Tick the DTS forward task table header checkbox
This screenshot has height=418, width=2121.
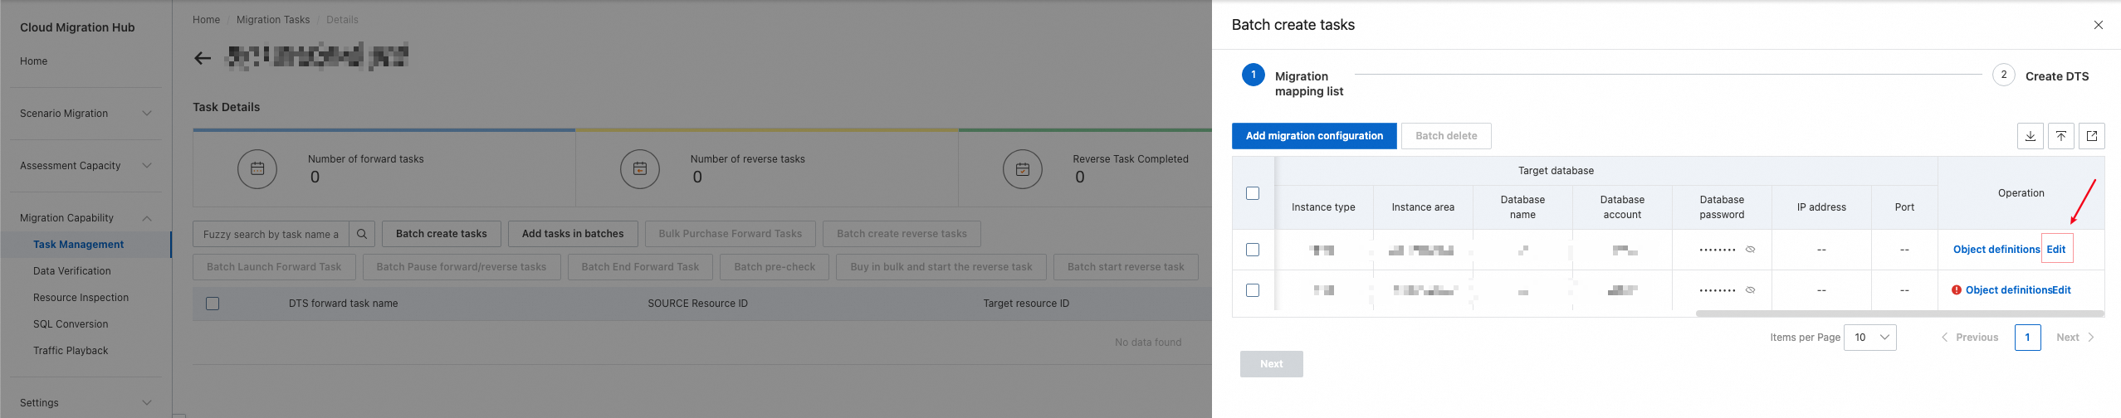pyautogui.click(x=213, y=304)
